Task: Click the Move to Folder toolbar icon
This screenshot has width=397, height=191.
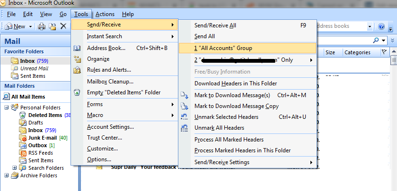Action: click(53, 26)
